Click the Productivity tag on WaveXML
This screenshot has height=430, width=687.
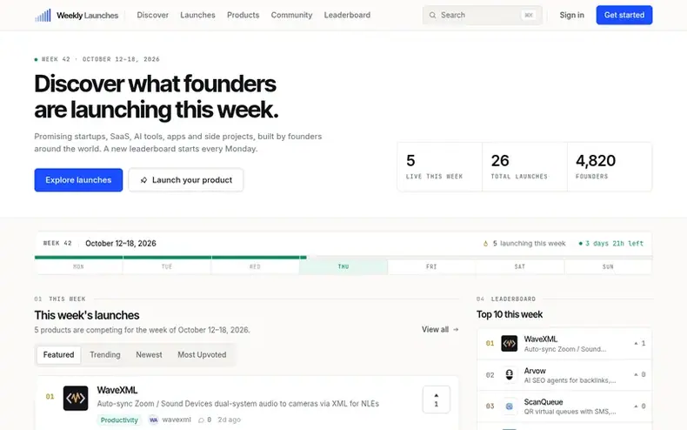tap(119, 420)
